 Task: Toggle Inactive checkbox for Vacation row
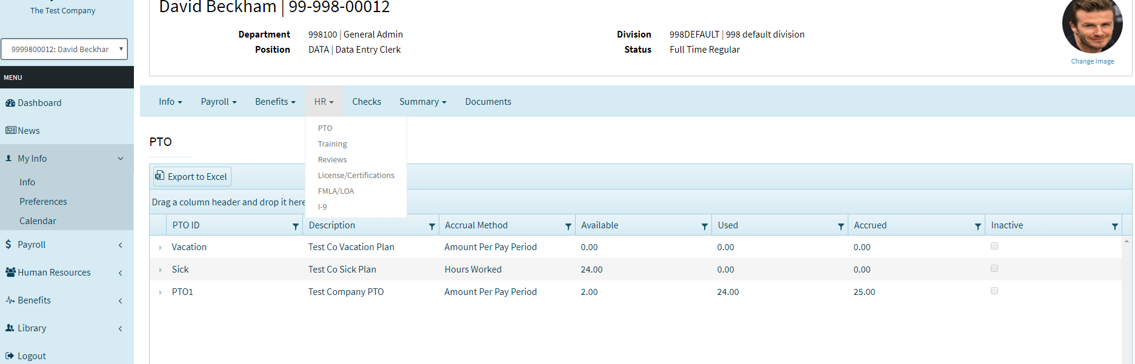[994, 246]
